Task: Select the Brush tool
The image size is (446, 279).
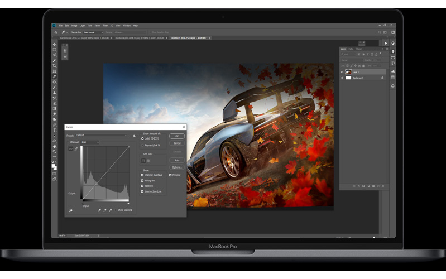Action: [x=54, y=87]
